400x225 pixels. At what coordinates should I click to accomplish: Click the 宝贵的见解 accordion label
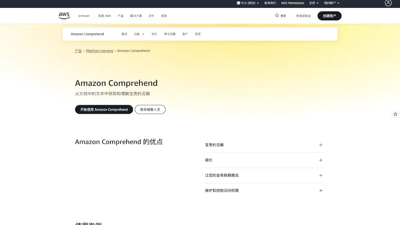[x=214, y=145]
